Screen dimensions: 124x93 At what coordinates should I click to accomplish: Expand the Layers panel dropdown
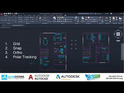[x=63, y=23]
